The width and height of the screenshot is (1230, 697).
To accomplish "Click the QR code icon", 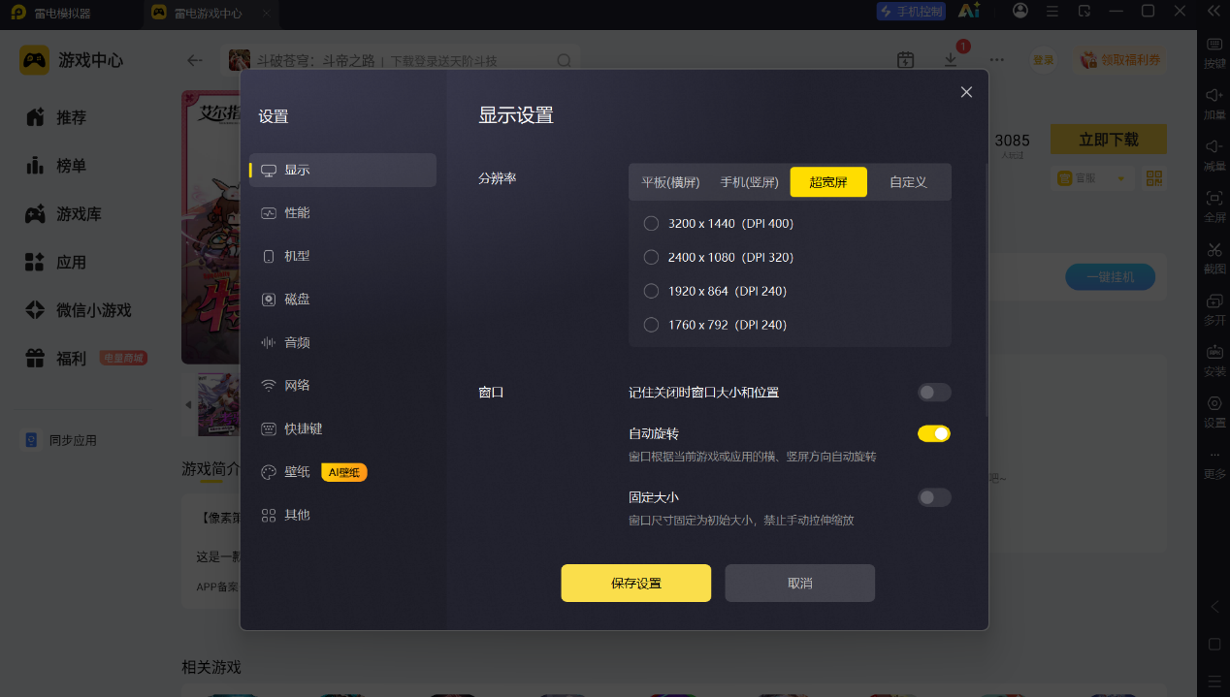I will pyautogui.click(x=1154, y=178).
